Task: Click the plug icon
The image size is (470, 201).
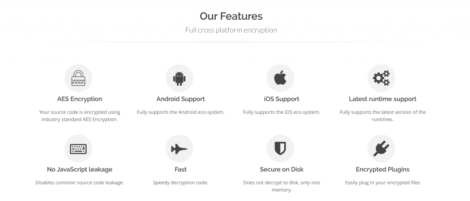Action: [381, 149]
